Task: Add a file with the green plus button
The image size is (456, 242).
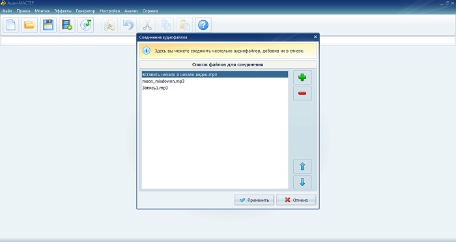Action: (302, 77)
